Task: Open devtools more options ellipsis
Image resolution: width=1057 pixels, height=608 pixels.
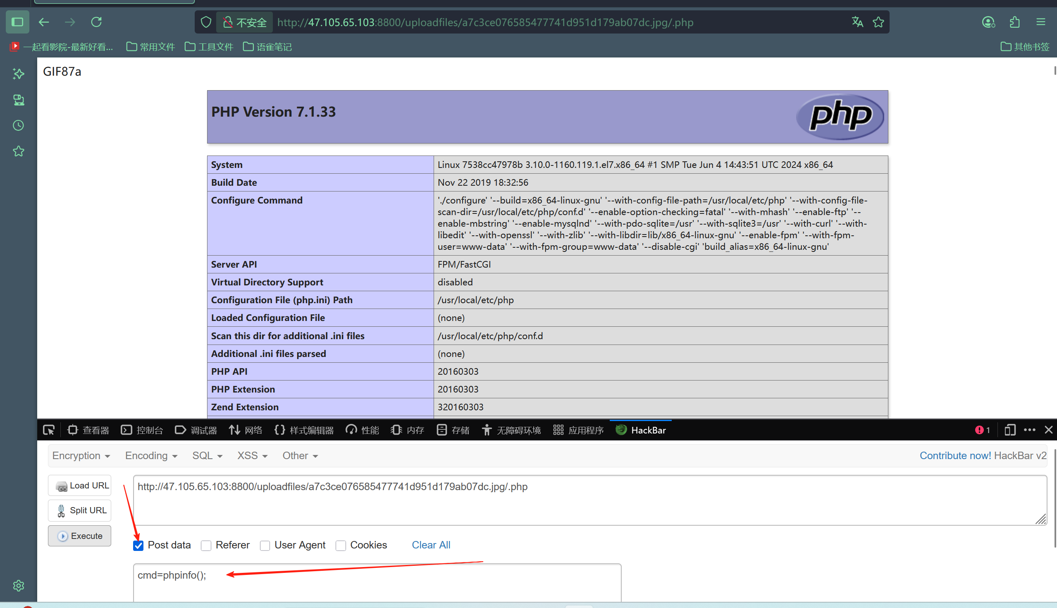Action: click(x=1029, y=430)
